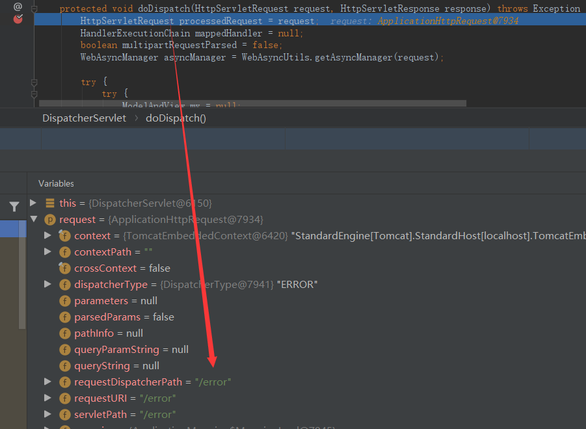Click the multipartRequestParsed declaration line

click(x=181, y=45)
